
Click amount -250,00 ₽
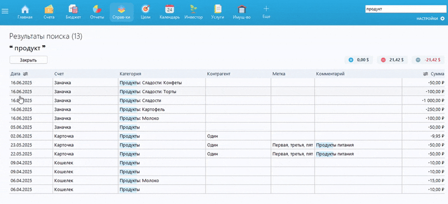[x=435, y=110]
